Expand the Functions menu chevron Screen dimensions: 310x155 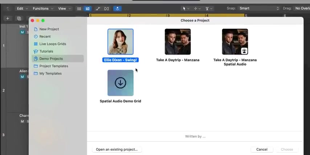52,9
